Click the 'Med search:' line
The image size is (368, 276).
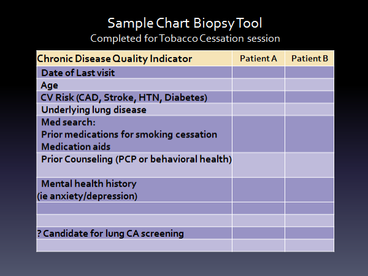pos(68,122)
